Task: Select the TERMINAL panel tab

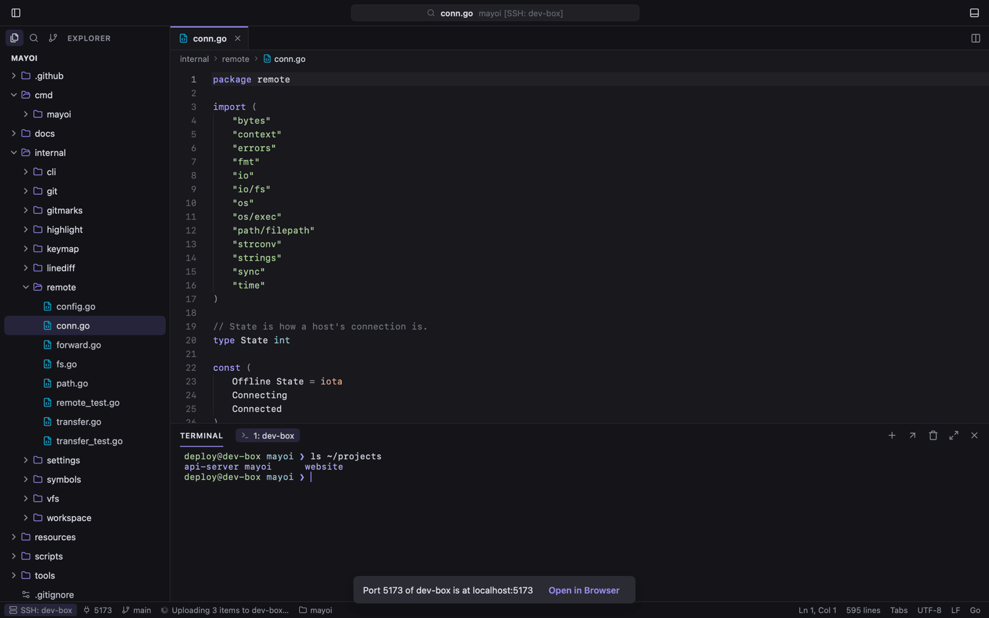Action: (x=202, y=436)
